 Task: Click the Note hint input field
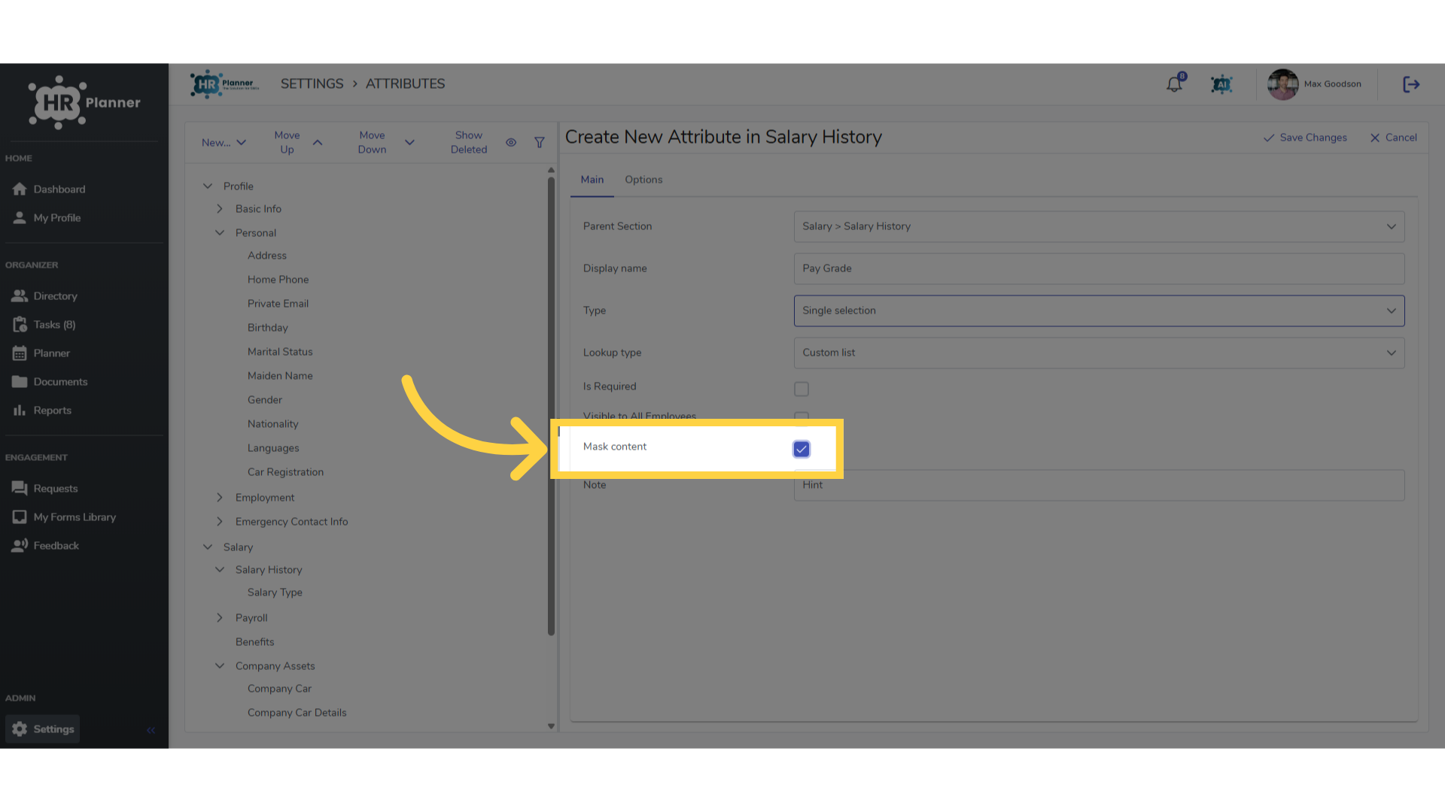[1099, 485]
